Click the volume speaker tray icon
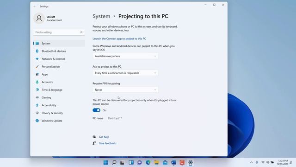296x167 pixels. [267, 162]
